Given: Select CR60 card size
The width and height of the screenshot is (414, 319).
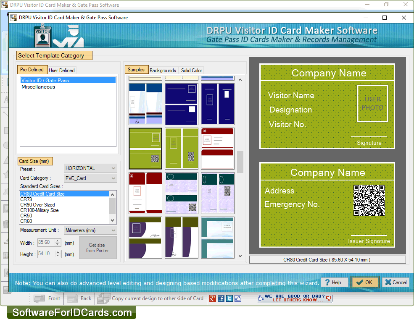Looking at the screenshot, I should tap(64, 221).
